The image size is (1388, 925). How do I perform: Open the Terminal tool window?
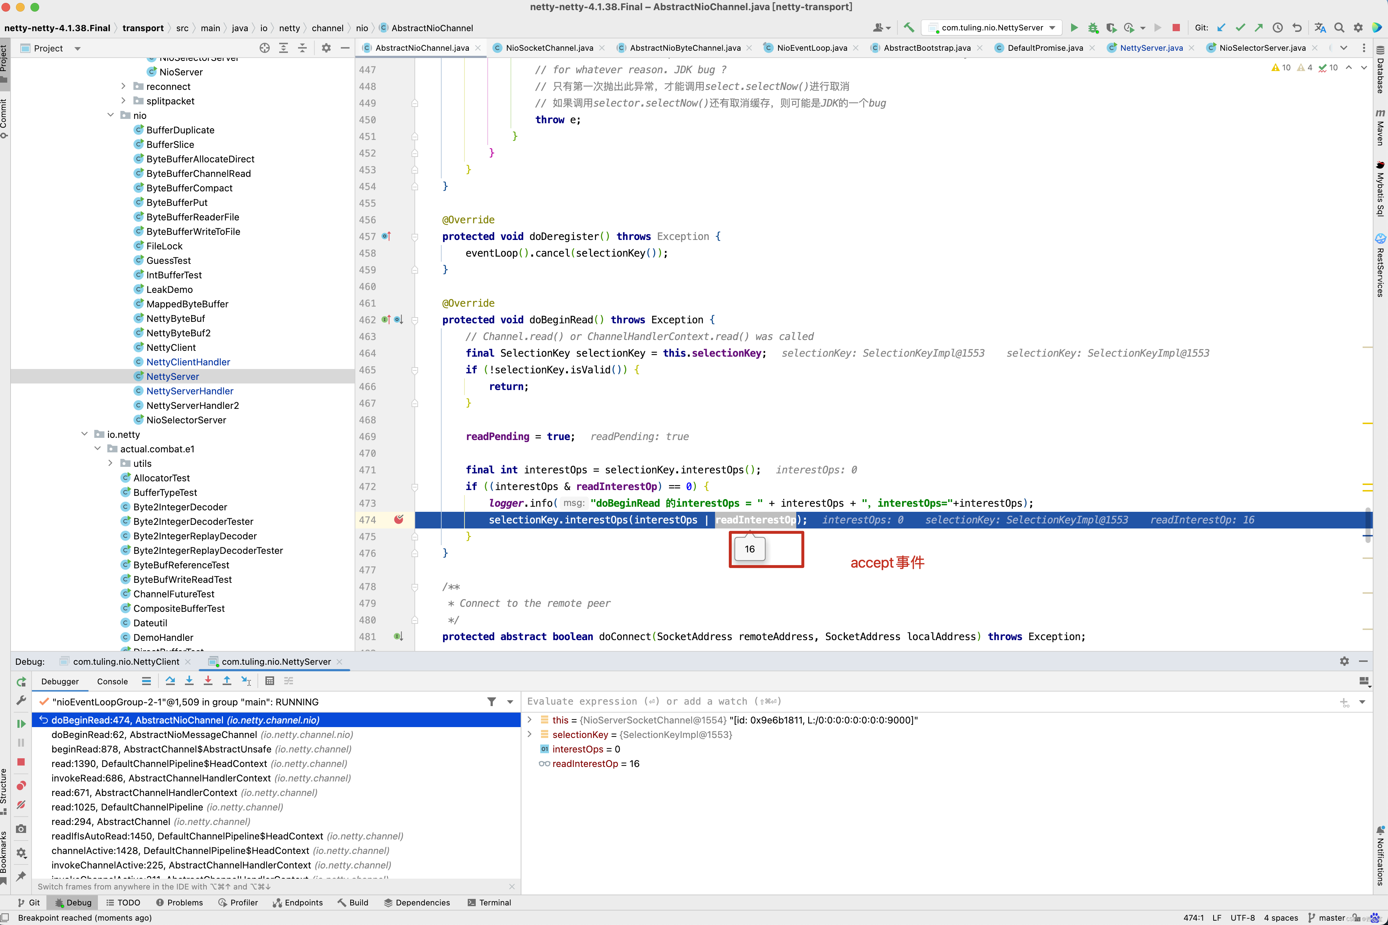pyautogui.click(x=489, y=903)
